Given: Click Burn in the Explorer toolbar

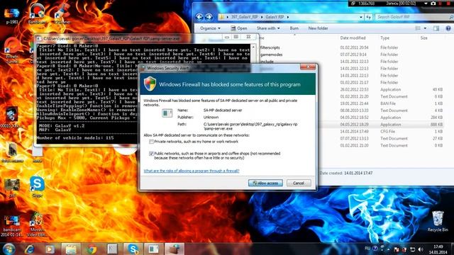Looking at the screenshot, I should [x=294, y=28].
